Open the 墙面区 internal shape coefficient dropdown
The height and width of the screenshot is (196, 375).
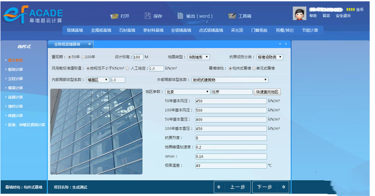tap(98, 80)
